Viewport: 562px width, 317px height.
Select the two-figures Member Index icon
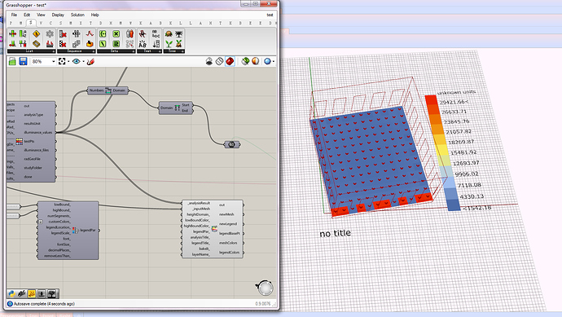130,33
